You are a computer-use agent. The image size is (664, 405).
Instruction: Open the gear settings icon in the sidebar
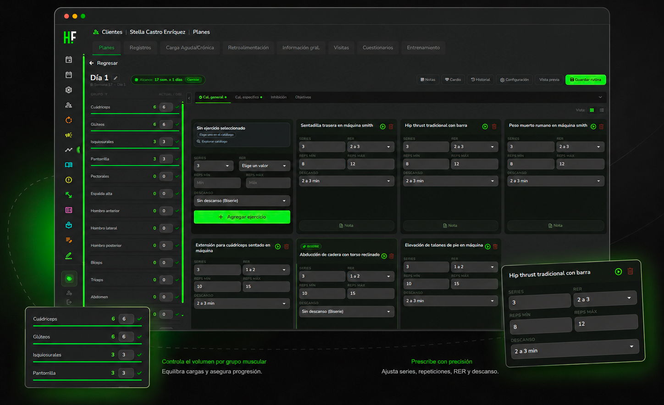69,90
